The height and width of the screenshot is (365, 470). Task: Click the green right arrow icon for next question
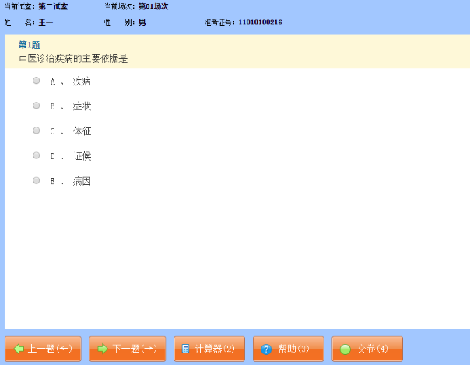(x=102, y=349)
